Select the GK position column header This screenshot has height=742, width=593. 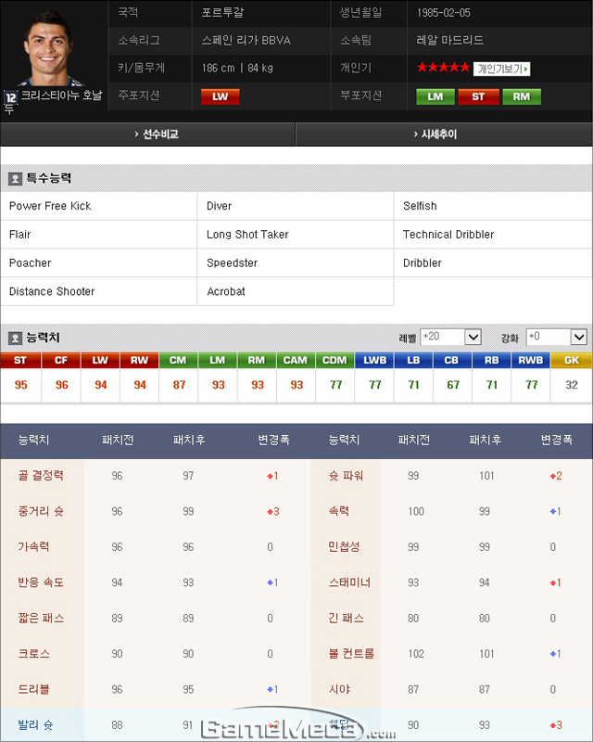[x=572, y=360]
